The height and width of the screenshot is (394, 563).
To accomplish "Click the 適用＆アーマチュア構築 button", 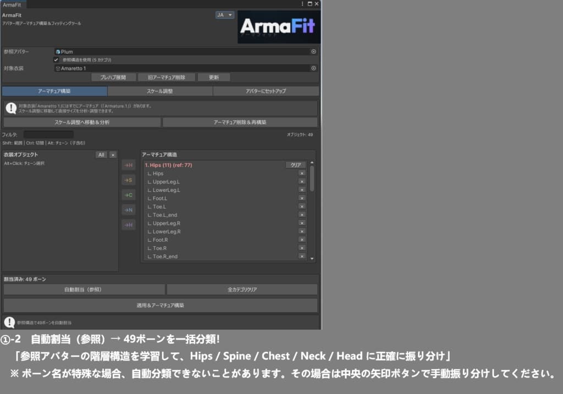I will (161, 306).
